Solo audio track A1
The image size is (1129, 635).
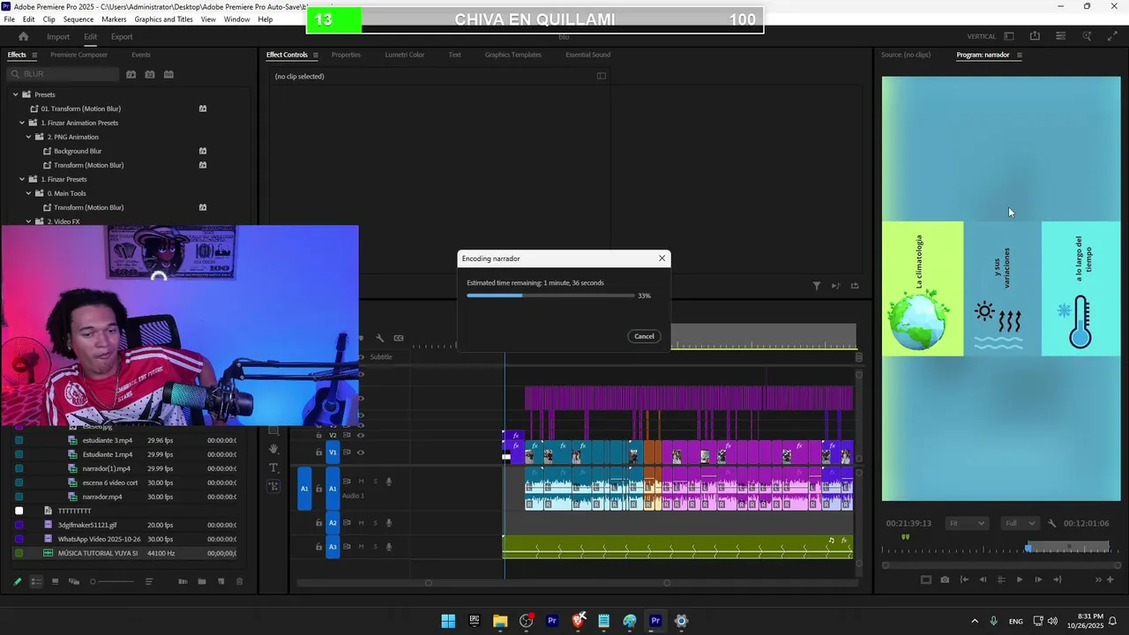(x=375, y=482)
